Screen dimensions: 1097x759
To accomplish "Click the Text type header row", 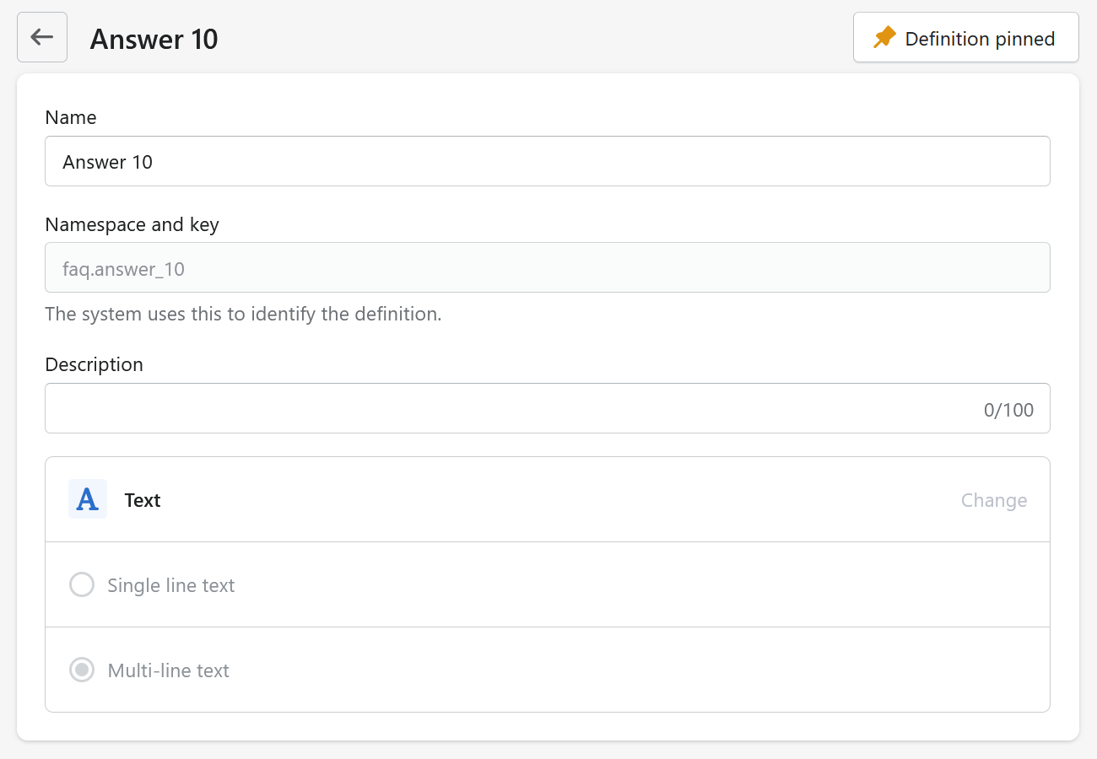I will click(x=548, y=499).
